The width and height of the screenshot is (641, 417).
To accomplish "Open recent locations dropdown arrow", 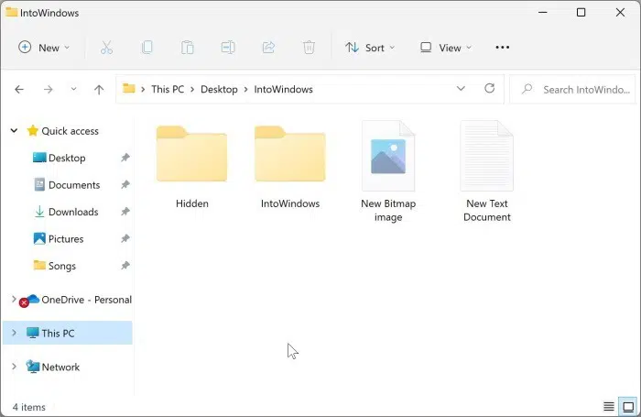I will click(73, 88).
